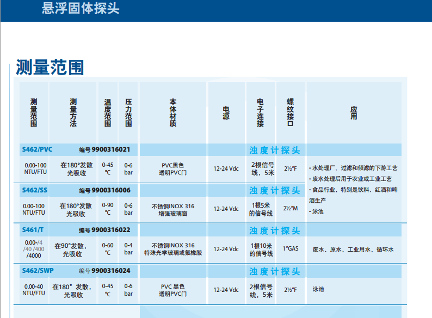Viewport: 432px width, 318px height.
Task: Click the S462/PVC model name
Action: 37,149
